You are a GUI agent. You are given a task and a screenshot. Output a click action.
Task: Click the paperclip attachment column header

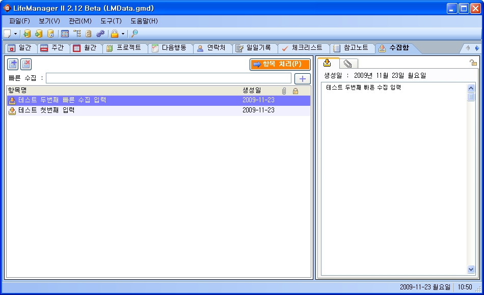284,91
